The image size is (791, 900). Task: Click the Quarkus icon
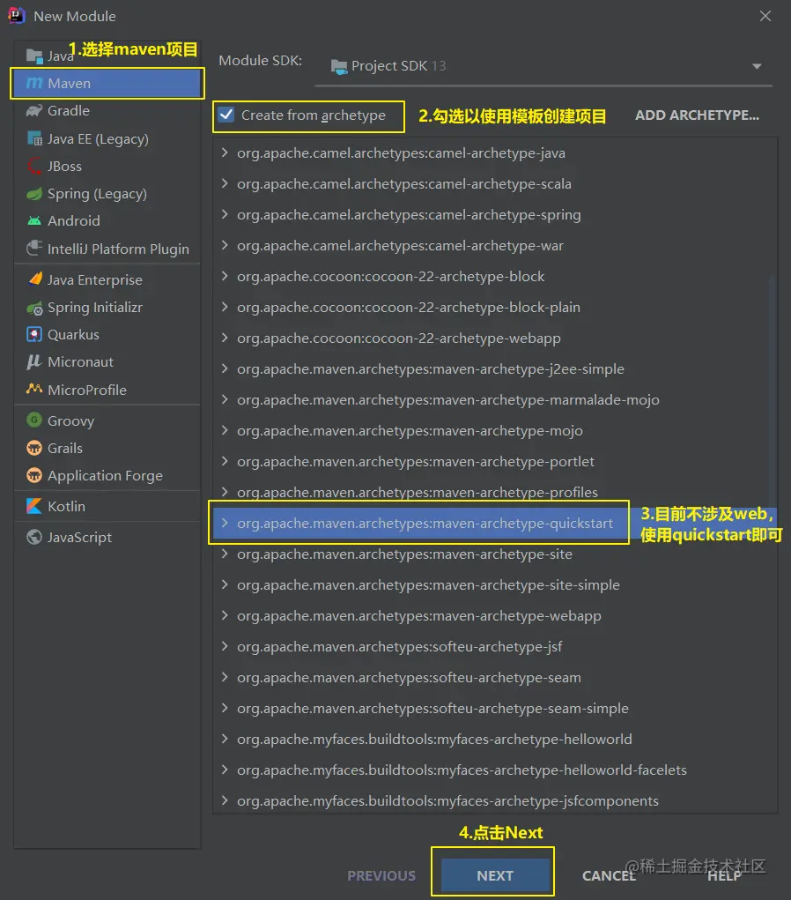click(x=34, y=335)
